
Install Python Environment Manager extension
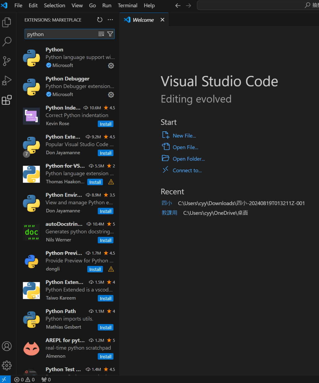[x=106, y=211]
